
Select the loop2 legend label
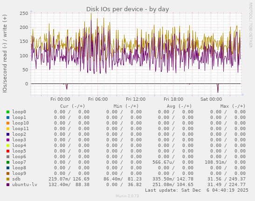pyautogui.click(x=19, y=134)
